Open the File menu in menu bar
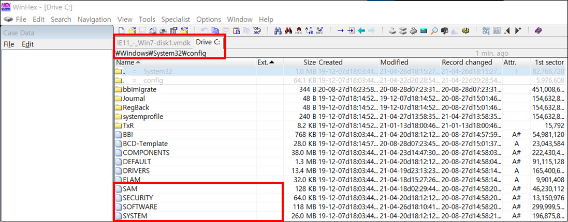 tap(21, 19)
